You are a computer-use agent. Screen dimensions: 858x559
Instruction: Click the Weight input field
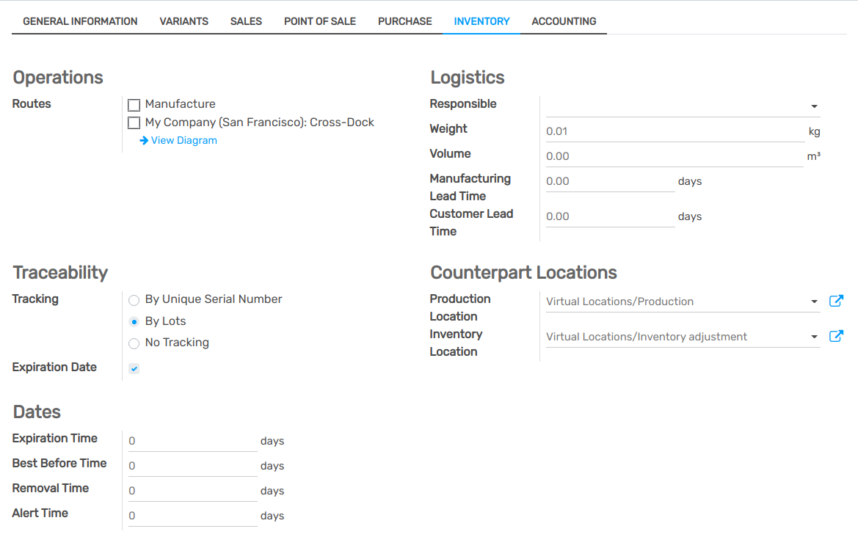(x=675, y=131)
